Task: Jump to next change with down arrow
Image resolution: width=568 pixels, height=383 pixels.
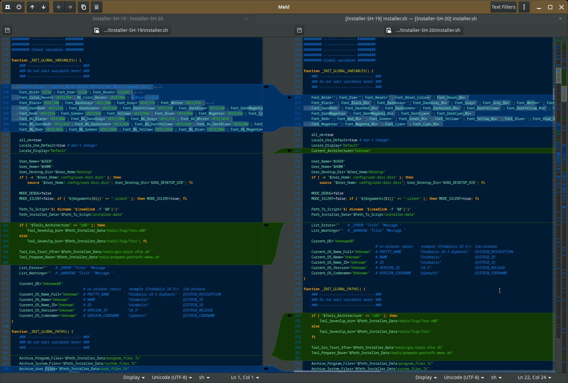Action: tap(44, 7)
